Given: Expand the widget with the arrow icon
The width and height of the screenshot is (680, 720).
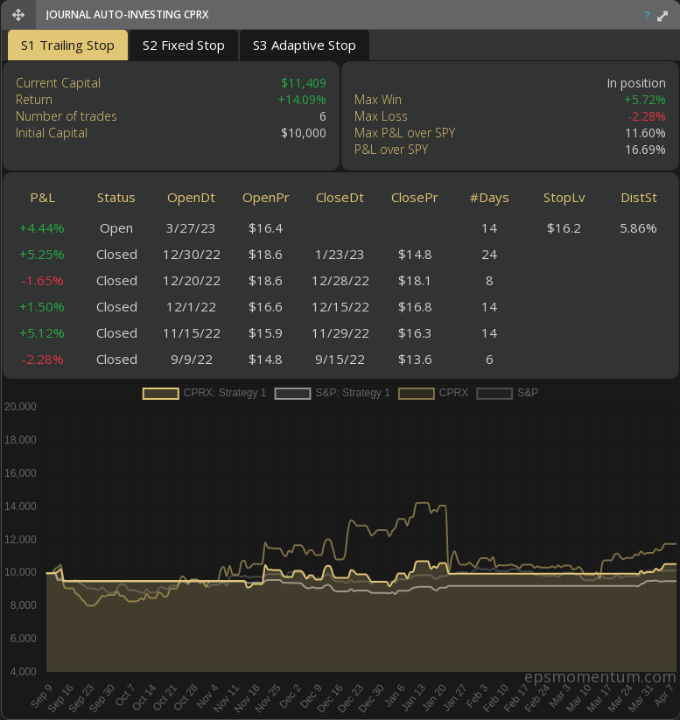Looking at the screenshot, I should 662,16.
